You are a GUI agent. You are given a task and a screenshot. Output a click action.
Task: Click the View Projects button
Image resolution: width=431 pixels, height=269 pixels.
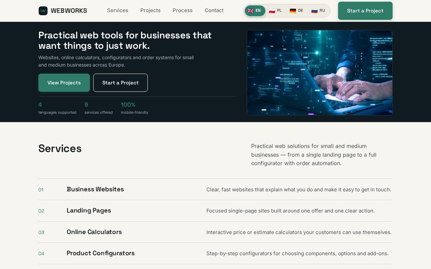click(64, 83)
